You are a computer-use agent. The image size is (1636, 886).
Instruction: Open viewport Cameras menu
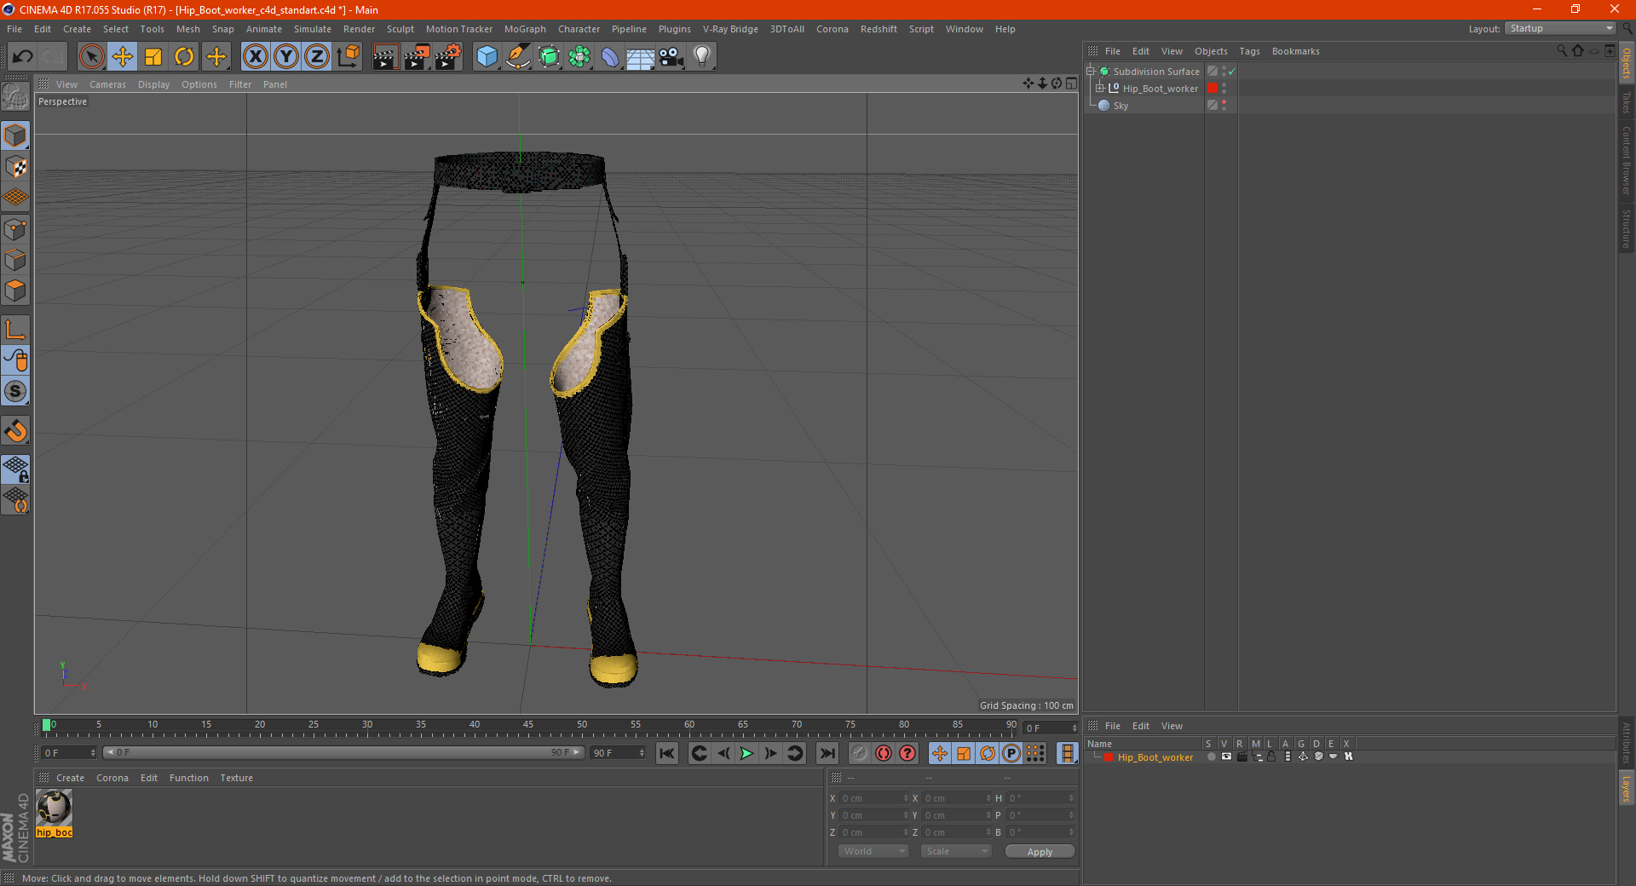pyautogui.click(x=107, y=84)
